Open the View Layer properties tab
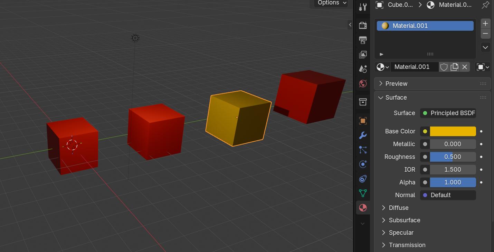Image resolution: width=494 pixels, height=252 pixels. coord(362,54)
